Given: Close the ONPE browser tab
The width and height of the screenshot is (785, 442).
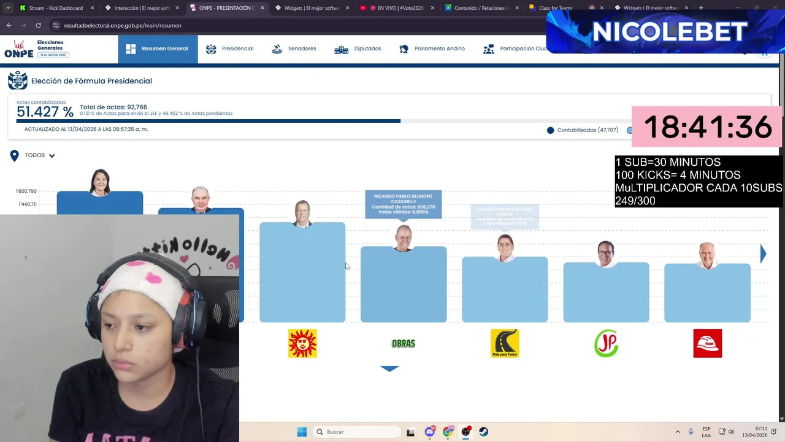Looking at the screenshot, I should click(x=263, y=8).
